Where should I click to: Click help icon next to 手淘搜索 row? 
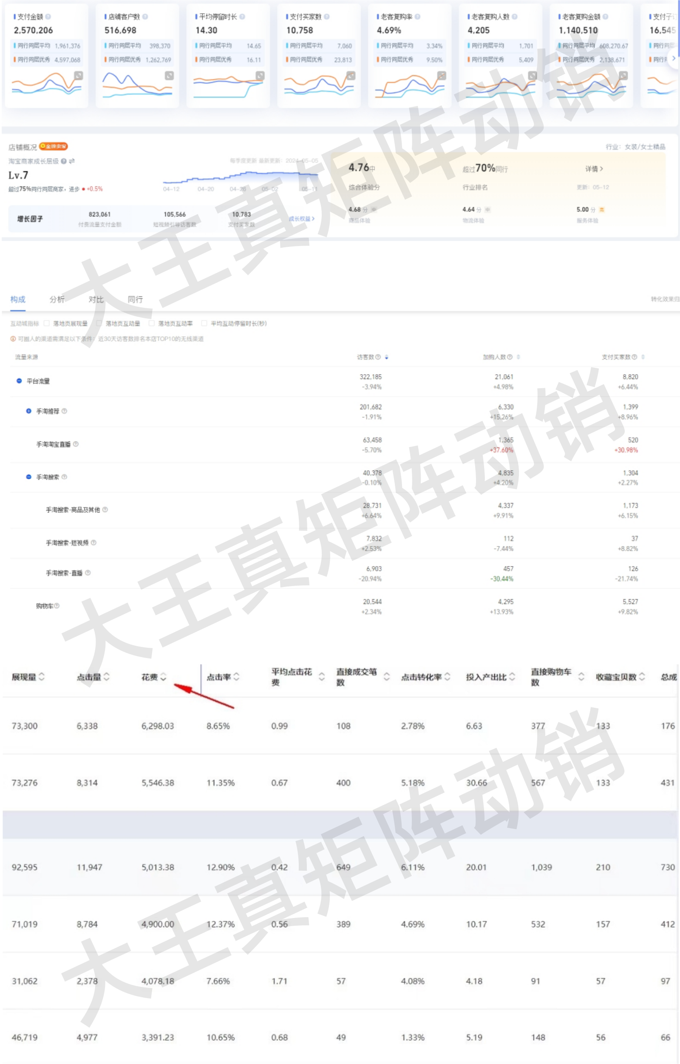pos(65,477)
